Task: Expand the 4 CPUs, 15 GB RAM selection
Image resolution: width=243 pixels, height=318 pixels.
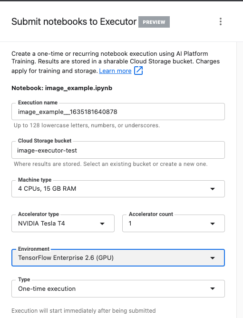Action: click(118, 189)
